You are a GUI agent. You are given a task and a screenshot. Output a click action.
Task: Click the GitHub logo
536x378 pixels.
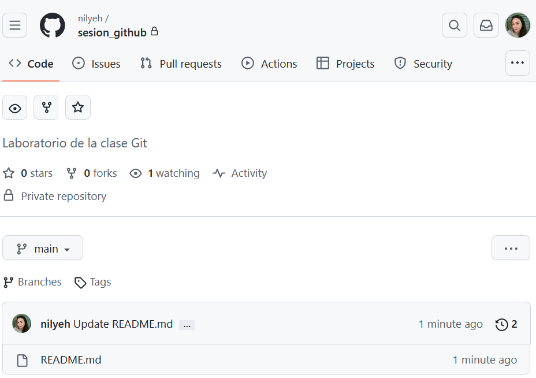click(x=53, y=25)
